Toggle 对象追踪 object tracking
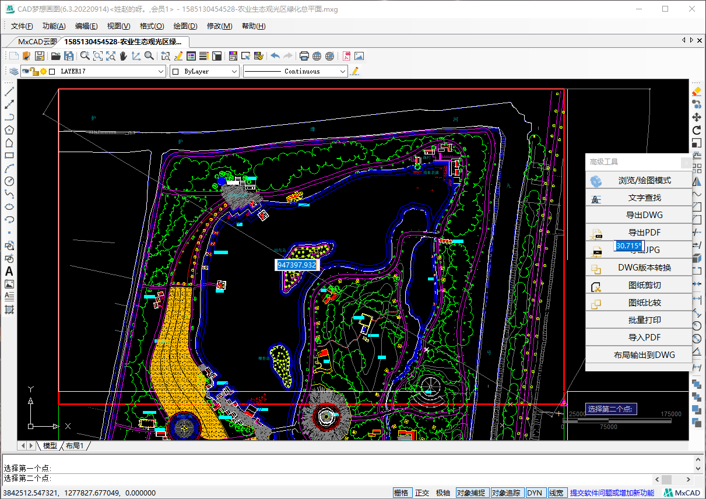This screenshot has width=706, height=499. tap(506, 493)
